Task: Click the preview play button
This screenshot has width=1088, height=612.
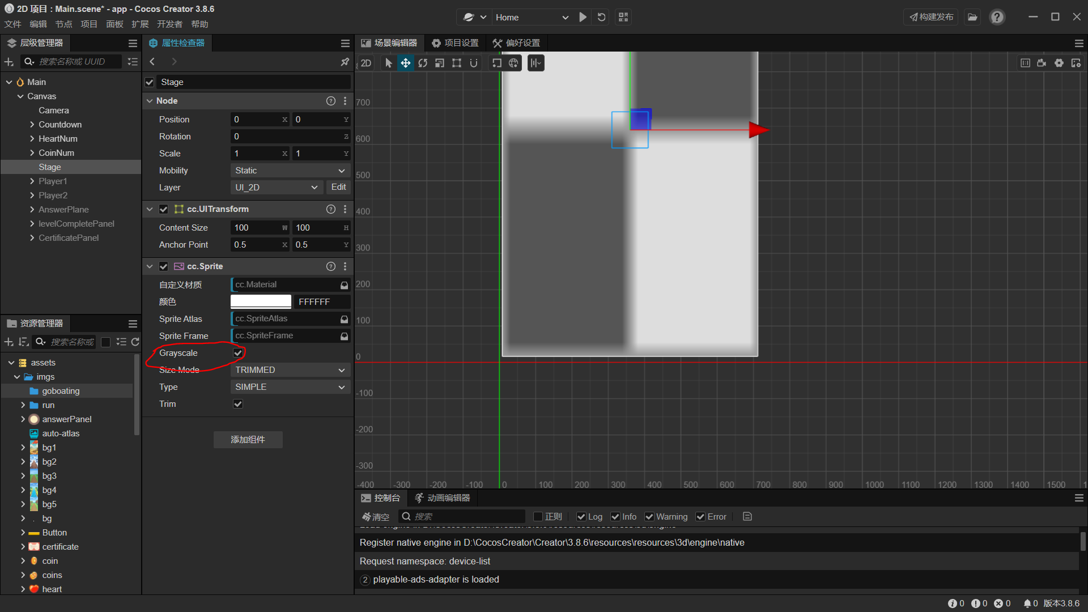Action: pos(583,17)
